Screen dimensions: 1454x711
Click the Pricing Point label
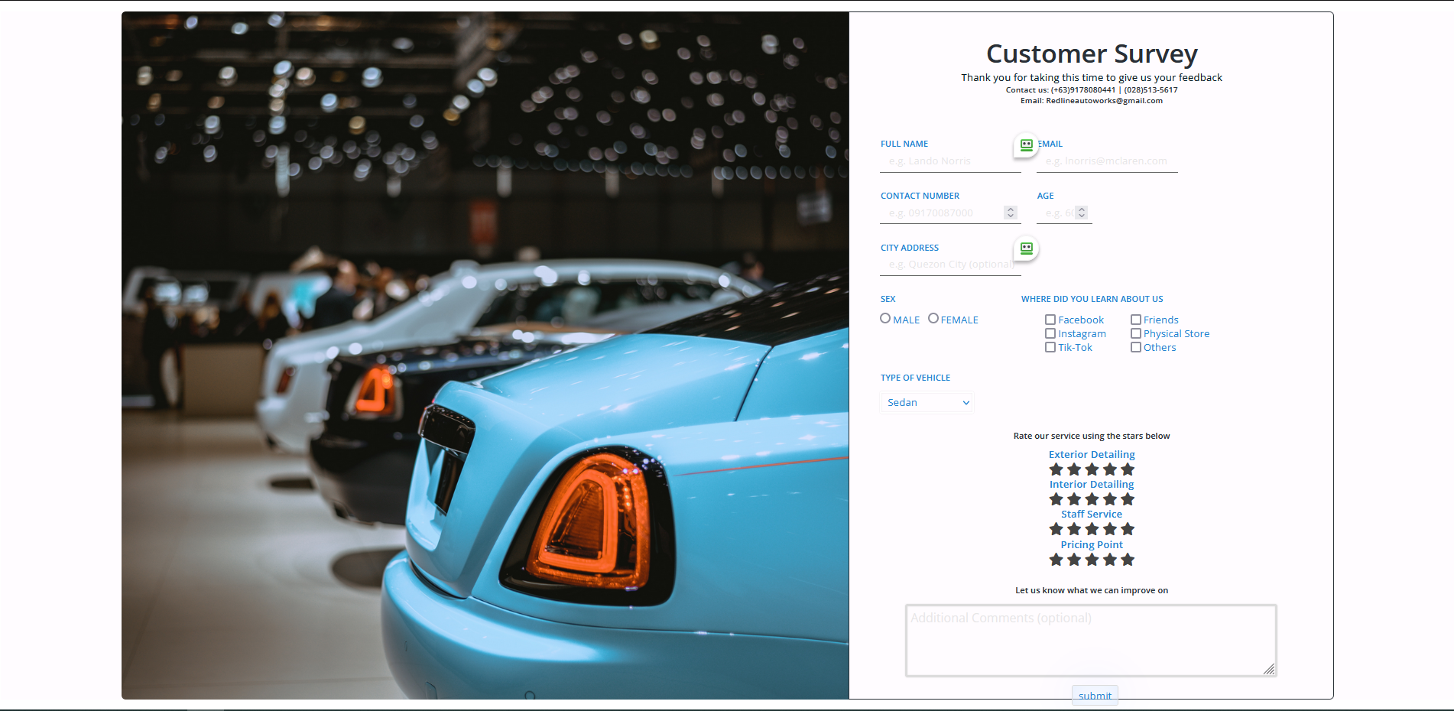coord(1092,544)
